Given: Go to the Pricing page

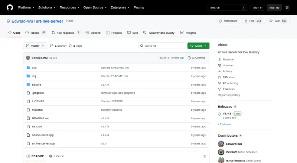Looking at the screenshot, I should tap(139, 7).
